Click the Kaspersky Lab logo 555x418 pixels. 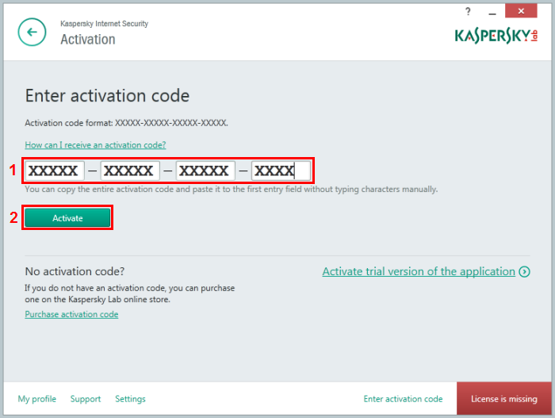point(496,36)
